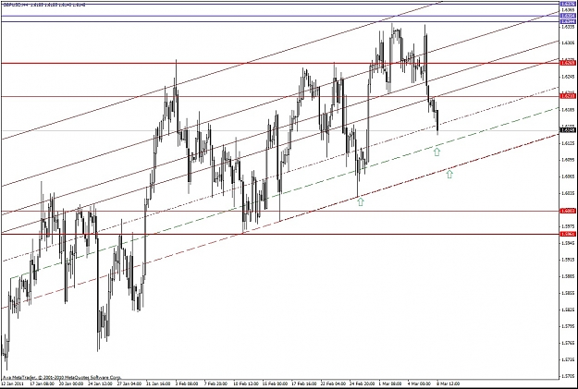Click the Ava MetaTrader copyright text

tap(62, 378)
